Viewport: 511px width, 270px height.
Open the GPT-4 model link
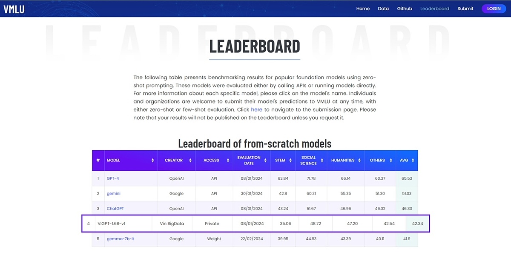pyautogui.click(x=113, y=178)
